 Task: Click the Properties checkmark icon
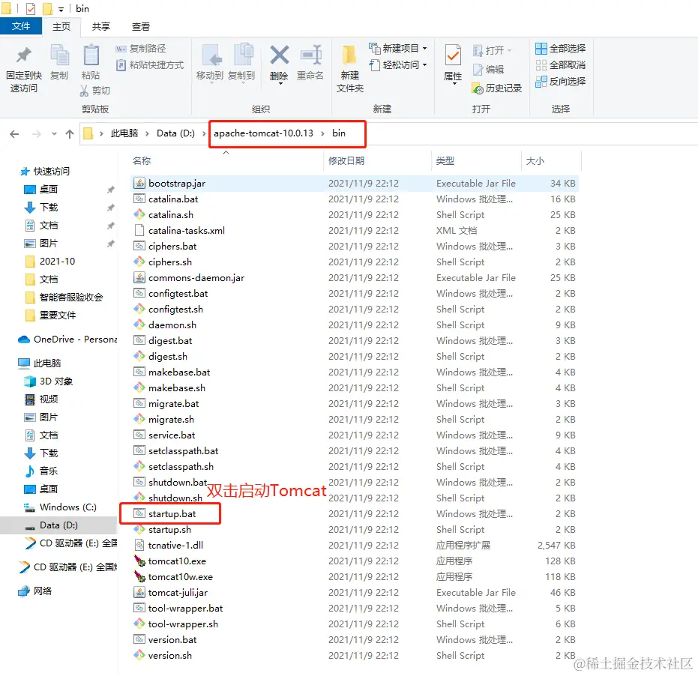pos(453,55)
